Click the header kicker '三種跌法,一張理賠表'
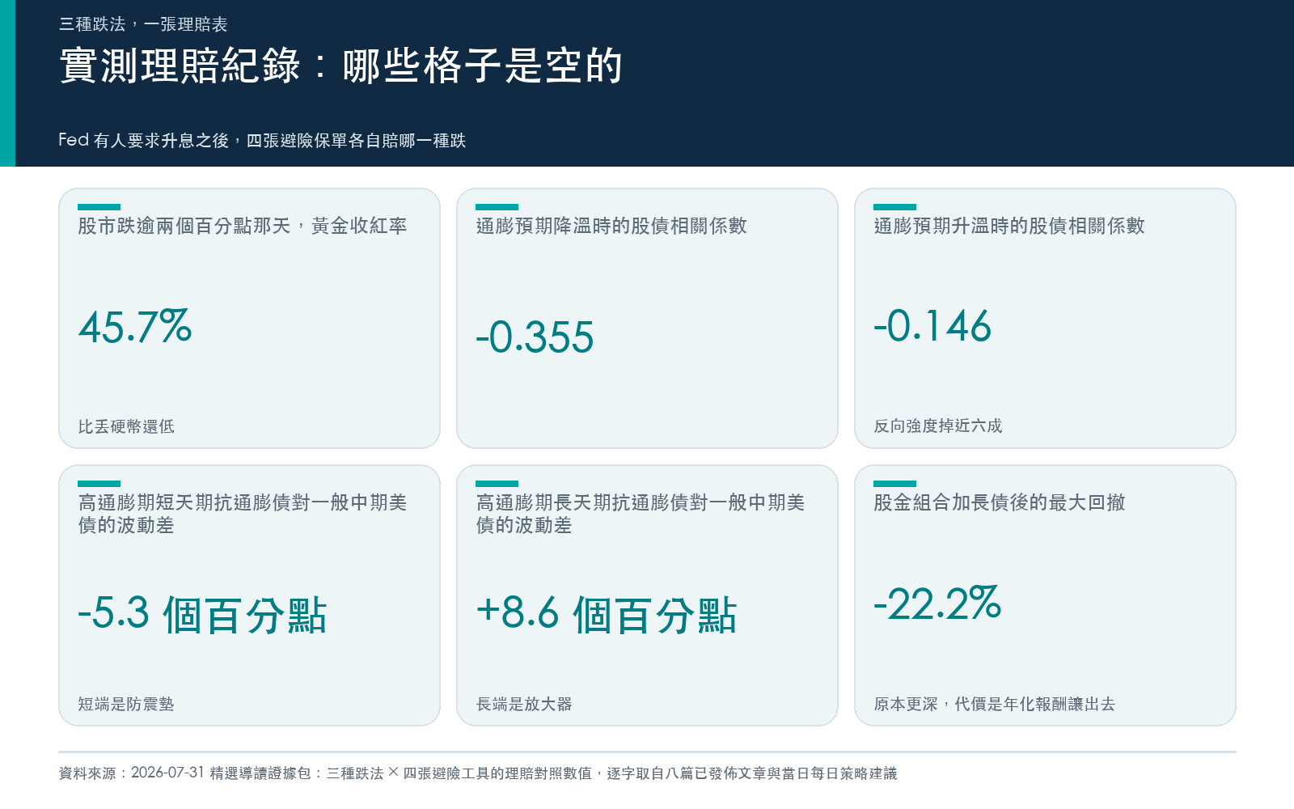 point(143,24)
